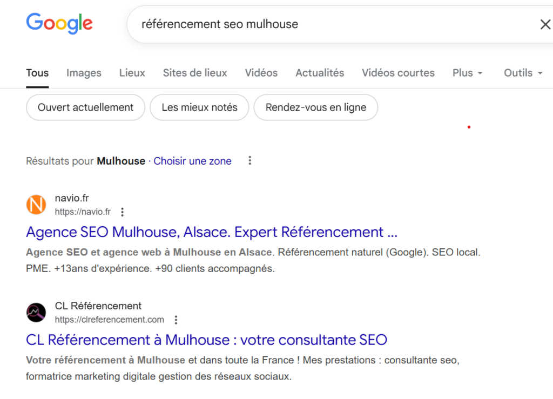
Task: Open three-dot menu next to clreferencement.com URL
Action: click(x=176, y=320)
